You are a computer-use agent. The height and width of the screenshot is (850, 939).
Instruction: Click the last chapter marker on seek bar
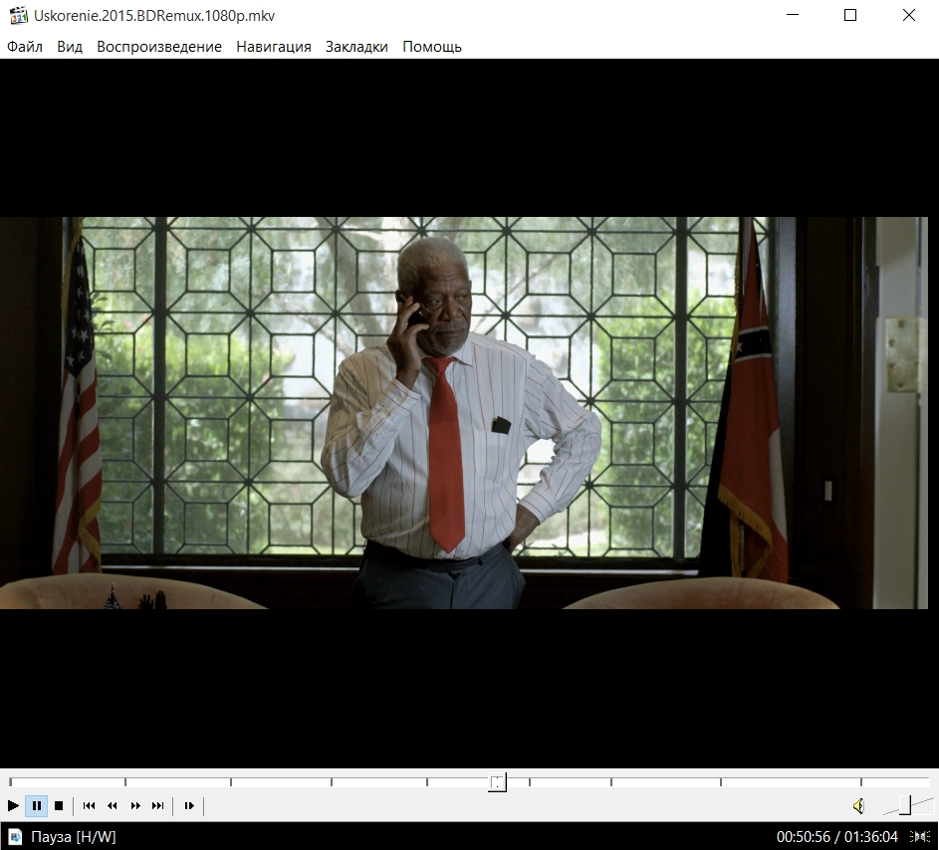861,781
